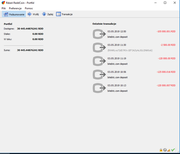Select the 11:19 bitebtc.com deposit transaction
The width and height of the screenshot is (180, 154).
[x=134, y=61]
